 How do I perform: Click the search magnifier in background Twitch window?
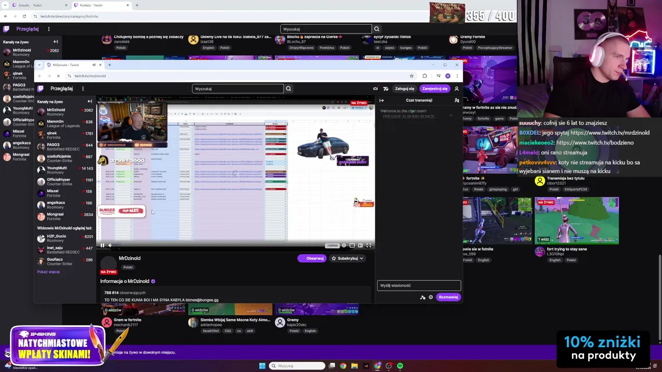[377, 29]
